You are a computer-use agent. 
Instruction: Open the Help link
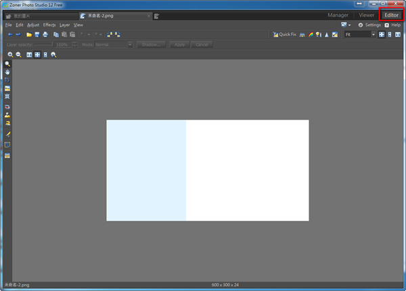pos(395,25)
